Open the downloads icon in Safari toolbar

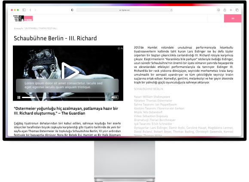[x=219, y=10]
